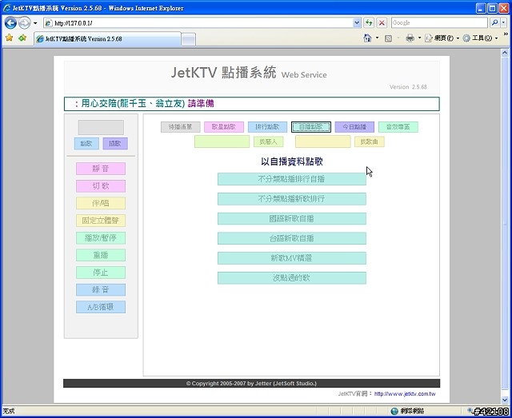Click the Home page icon

[367, 38]
